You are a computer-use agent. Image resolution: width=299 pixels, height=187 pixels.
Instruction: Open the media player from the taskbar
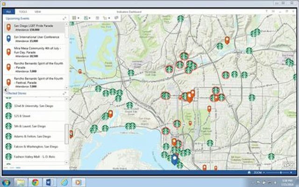click(x=78, y=182)
